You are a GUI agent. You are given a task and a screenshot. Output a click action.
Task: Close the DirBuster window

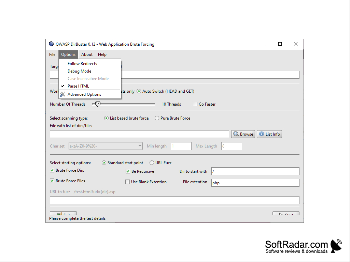(x=296, y=44)
